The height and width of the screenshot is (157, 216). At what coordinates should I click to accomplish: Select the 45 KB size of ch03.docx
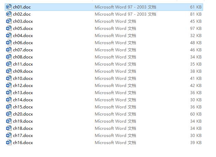point(196,21)
